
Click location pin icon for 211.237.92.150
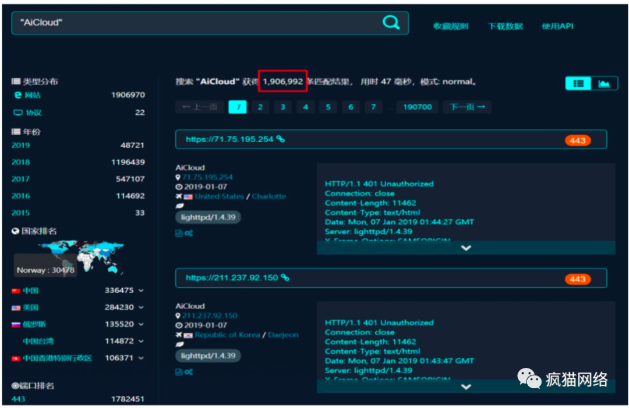pyautogui.click(x=178, y=316)
